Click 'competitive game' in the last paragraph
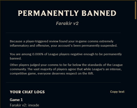This screenshot has height=108, width=137. [x=23, y=73]
